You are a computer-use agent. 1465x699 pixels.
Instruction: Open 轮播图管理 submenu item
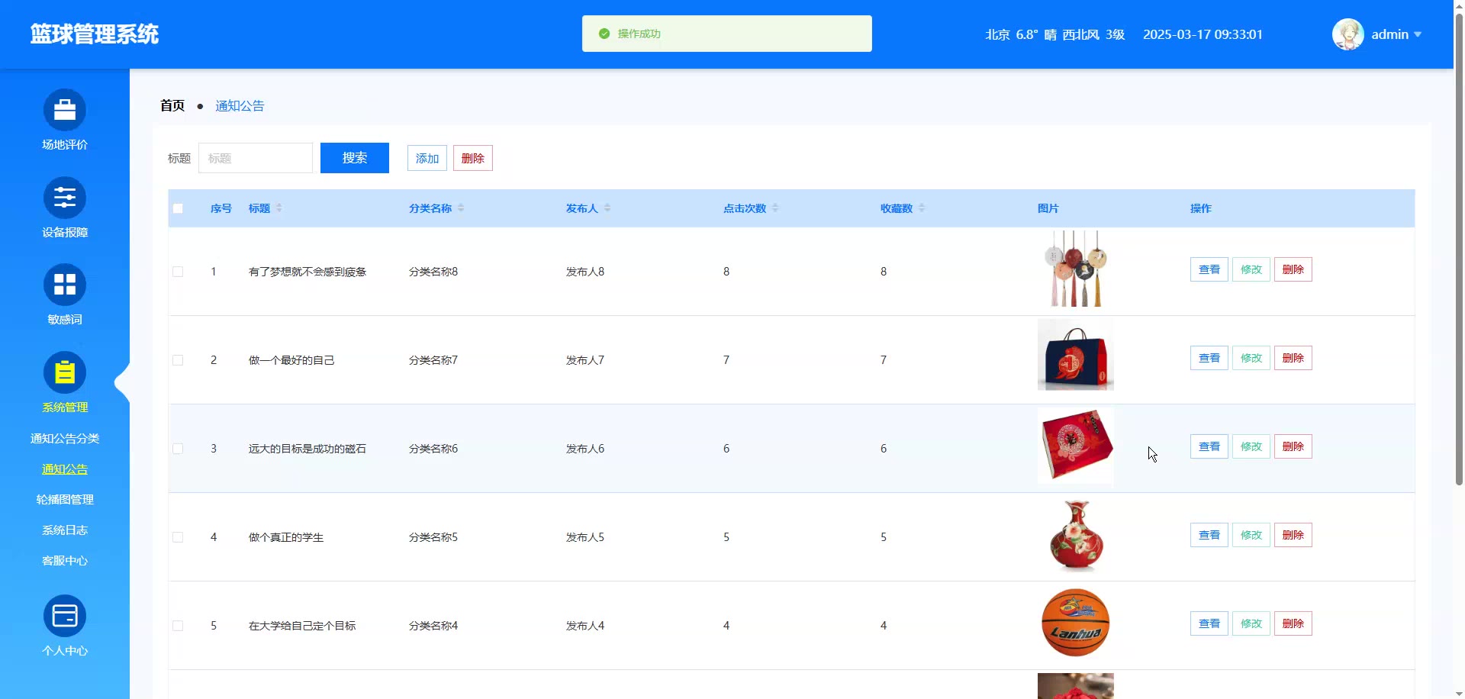[x=65, y=500]
